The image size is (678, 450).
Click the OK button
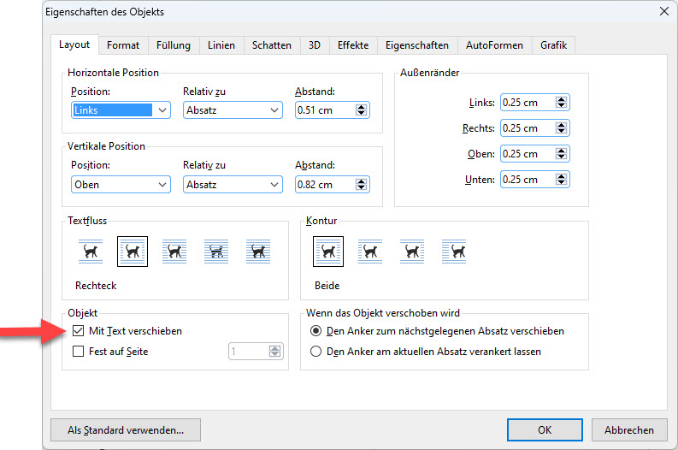click(x=545, y=430)
